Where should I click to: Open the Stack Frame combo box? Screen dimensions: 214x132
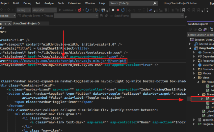(157, 16)
